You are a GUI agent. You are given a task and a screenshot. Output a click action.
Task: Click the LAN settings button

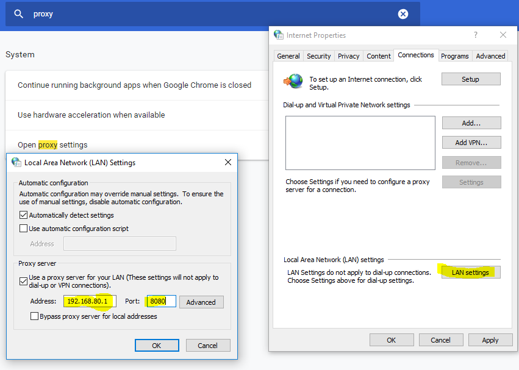coord(470,272)
